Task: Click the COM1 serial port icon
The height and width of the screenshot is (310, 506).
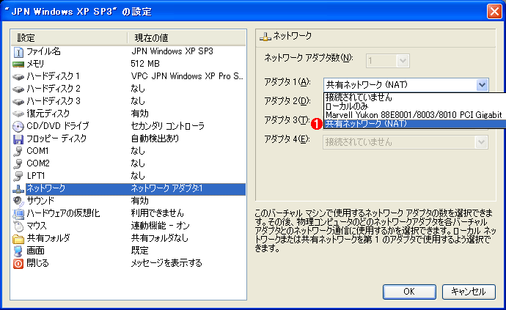Action: [18, 151]
